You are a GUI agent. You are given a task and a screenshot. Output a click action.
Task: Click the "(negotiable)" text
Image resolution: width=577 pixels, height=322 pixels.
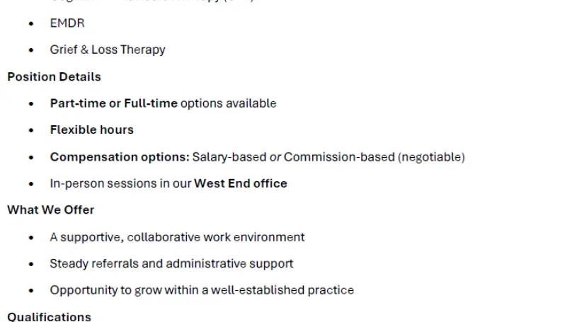[431, 156]
